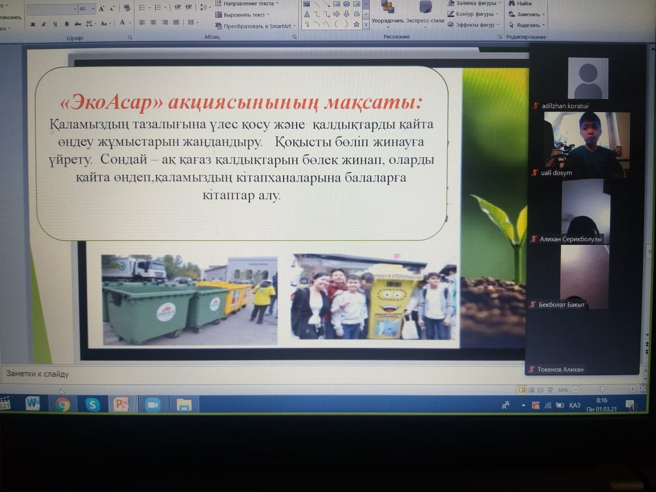Open the font color A dropdown arrow
Screen dimensions: 656x492
pyautogui.click(x=130, y=23)
